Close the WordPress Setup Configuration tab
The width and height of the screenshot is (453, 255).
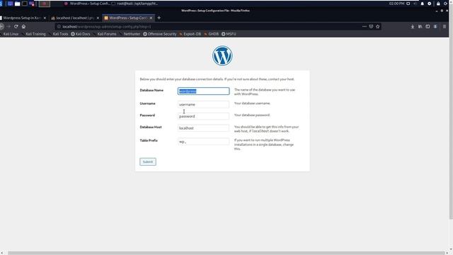151,18
